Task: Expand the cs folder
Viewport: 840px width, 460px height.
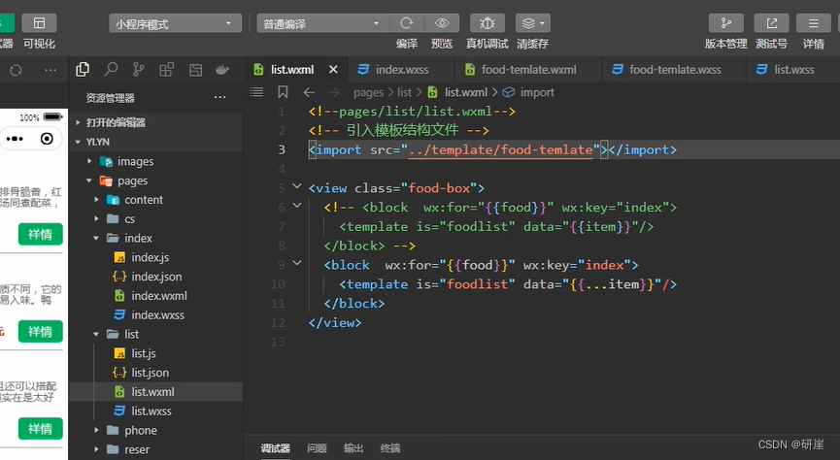Action: 156,219
